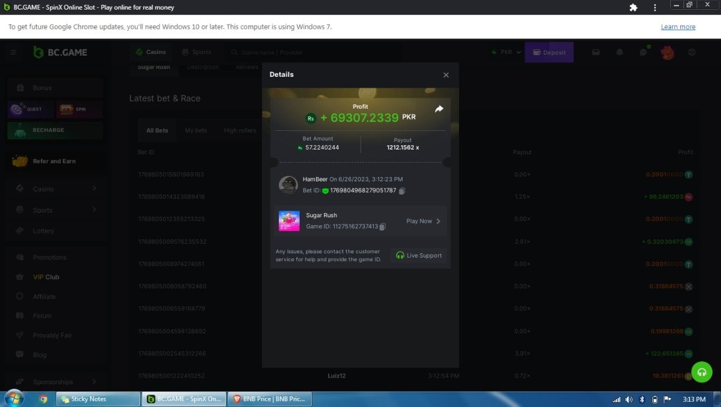Viewport: 721px width, 407px height.
Task: Open the green floating support headset icon
Action: pyautogui.click(x=701, y=372)
